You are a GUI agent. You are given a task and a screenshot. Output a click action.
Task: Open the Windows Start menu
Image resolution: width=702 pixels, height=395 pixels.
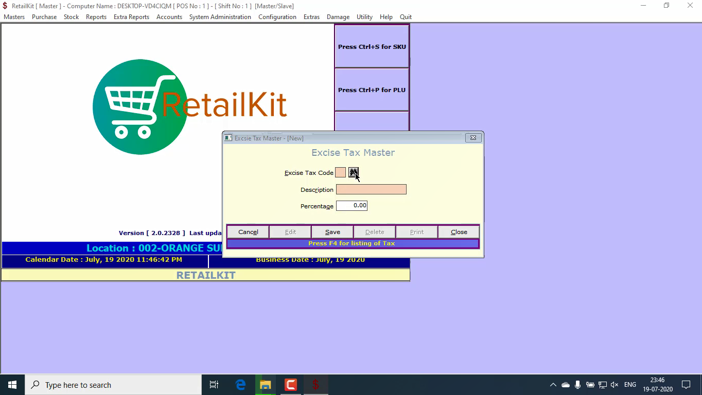coord(12,385)
